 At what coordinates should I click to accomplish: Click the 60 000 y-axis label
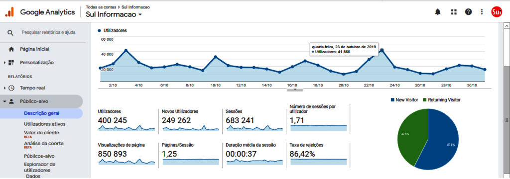tap(107, 39)
